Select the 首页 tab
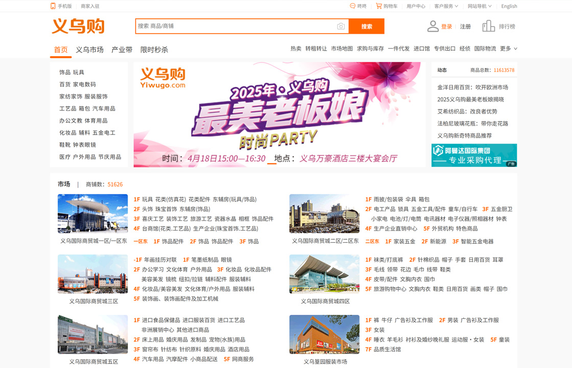The height and width of the screenshot is (368, 572). [61, 50]
